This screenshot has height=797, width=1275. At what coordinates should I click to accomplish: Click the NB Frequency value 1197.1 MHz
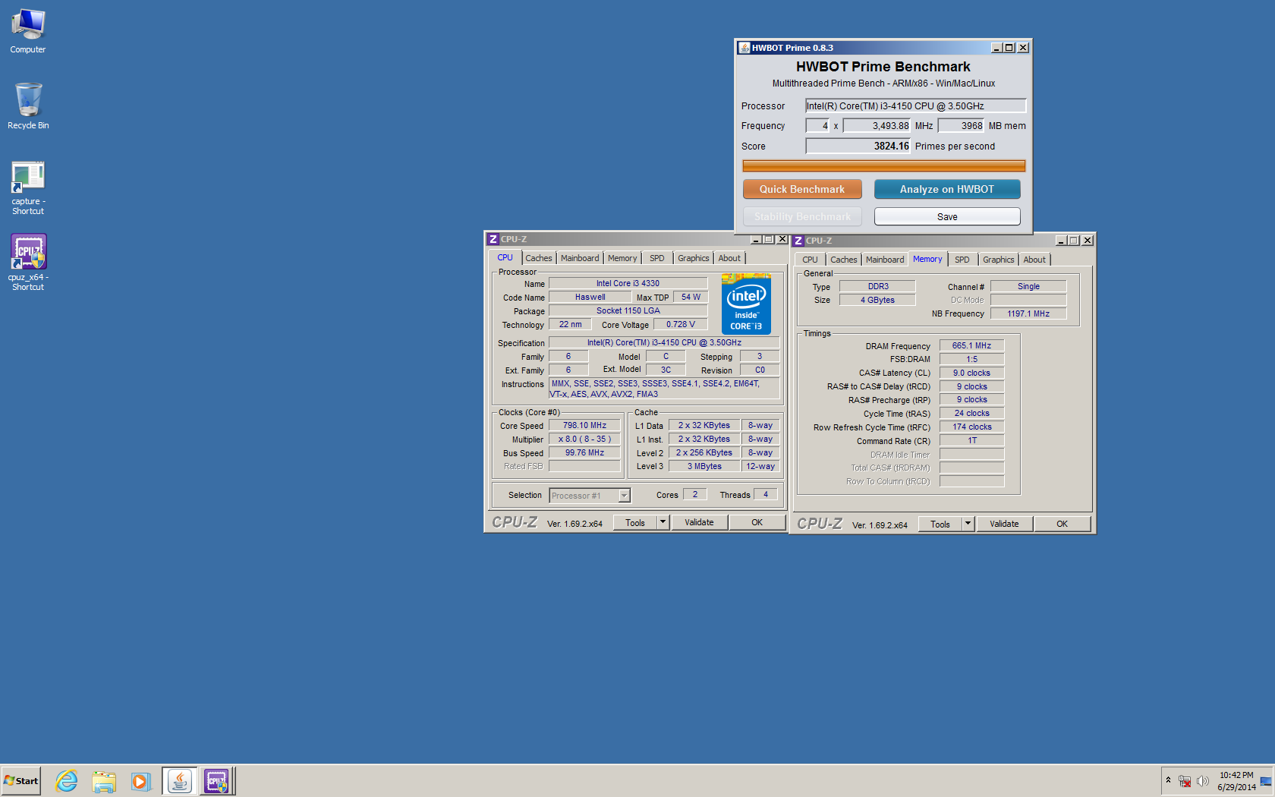[1028, 313]
